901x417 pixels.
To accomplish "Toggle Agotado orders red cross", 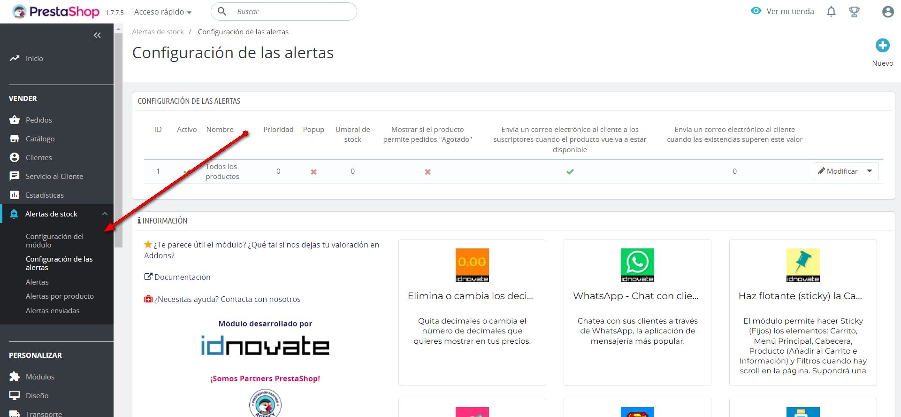I will pyautogui.click(x=428, y=172).
